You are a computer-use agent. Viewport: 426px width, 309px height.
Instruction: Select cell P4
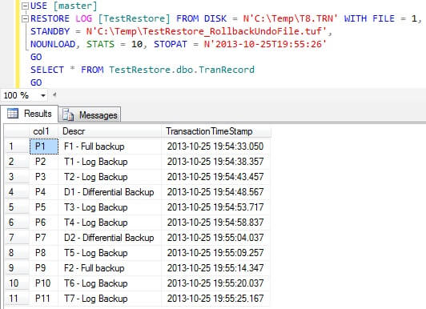pos(44,192)
